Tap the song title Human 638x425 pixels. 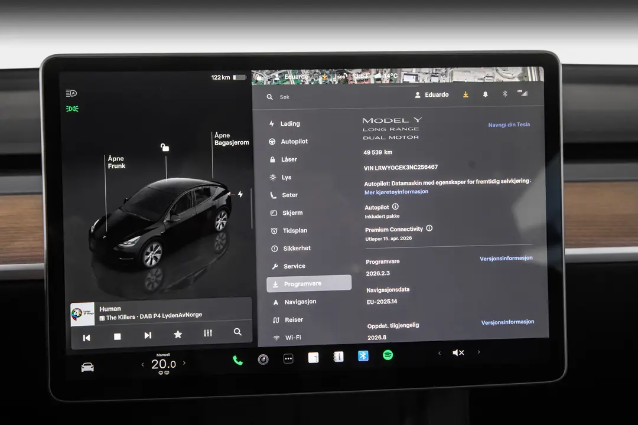coord(110,309)
